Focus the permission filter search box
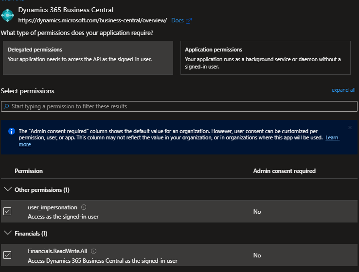Viewport: 359px width, 272px height. [x=179, y=106]
